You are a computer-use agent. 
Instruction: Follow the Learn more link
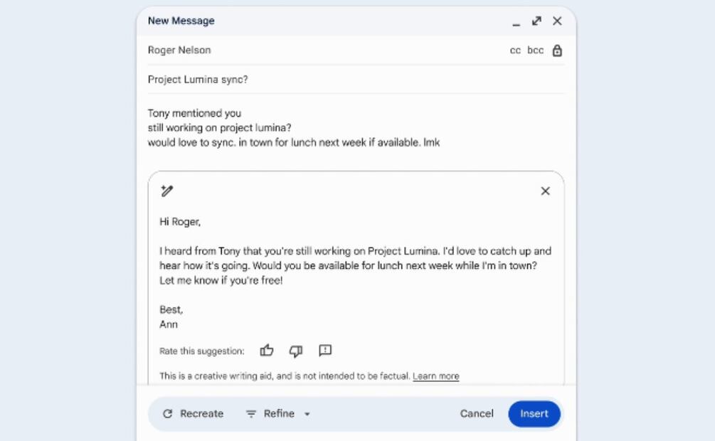click(435, 376)
